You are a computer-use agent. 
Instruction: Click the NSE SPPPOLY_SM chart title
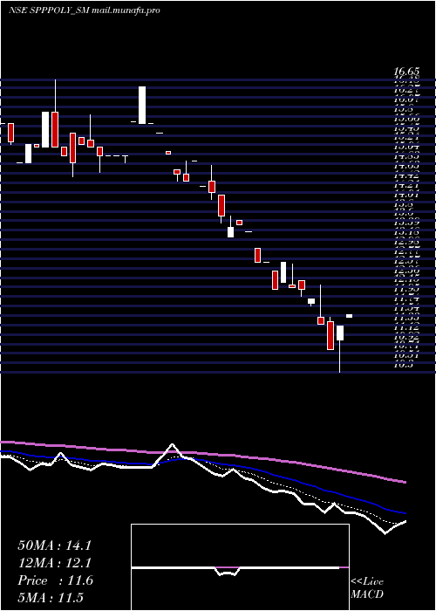click(84, 10)
